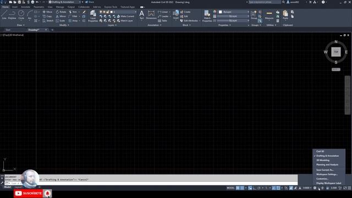This screenshot has height=198, width=352.
Task: Open the Manage ribbon tab
Action: (60, 7)
